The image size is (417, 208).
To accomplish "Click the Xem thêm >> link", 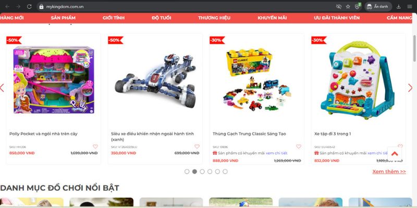I will (x=389, y=172).
